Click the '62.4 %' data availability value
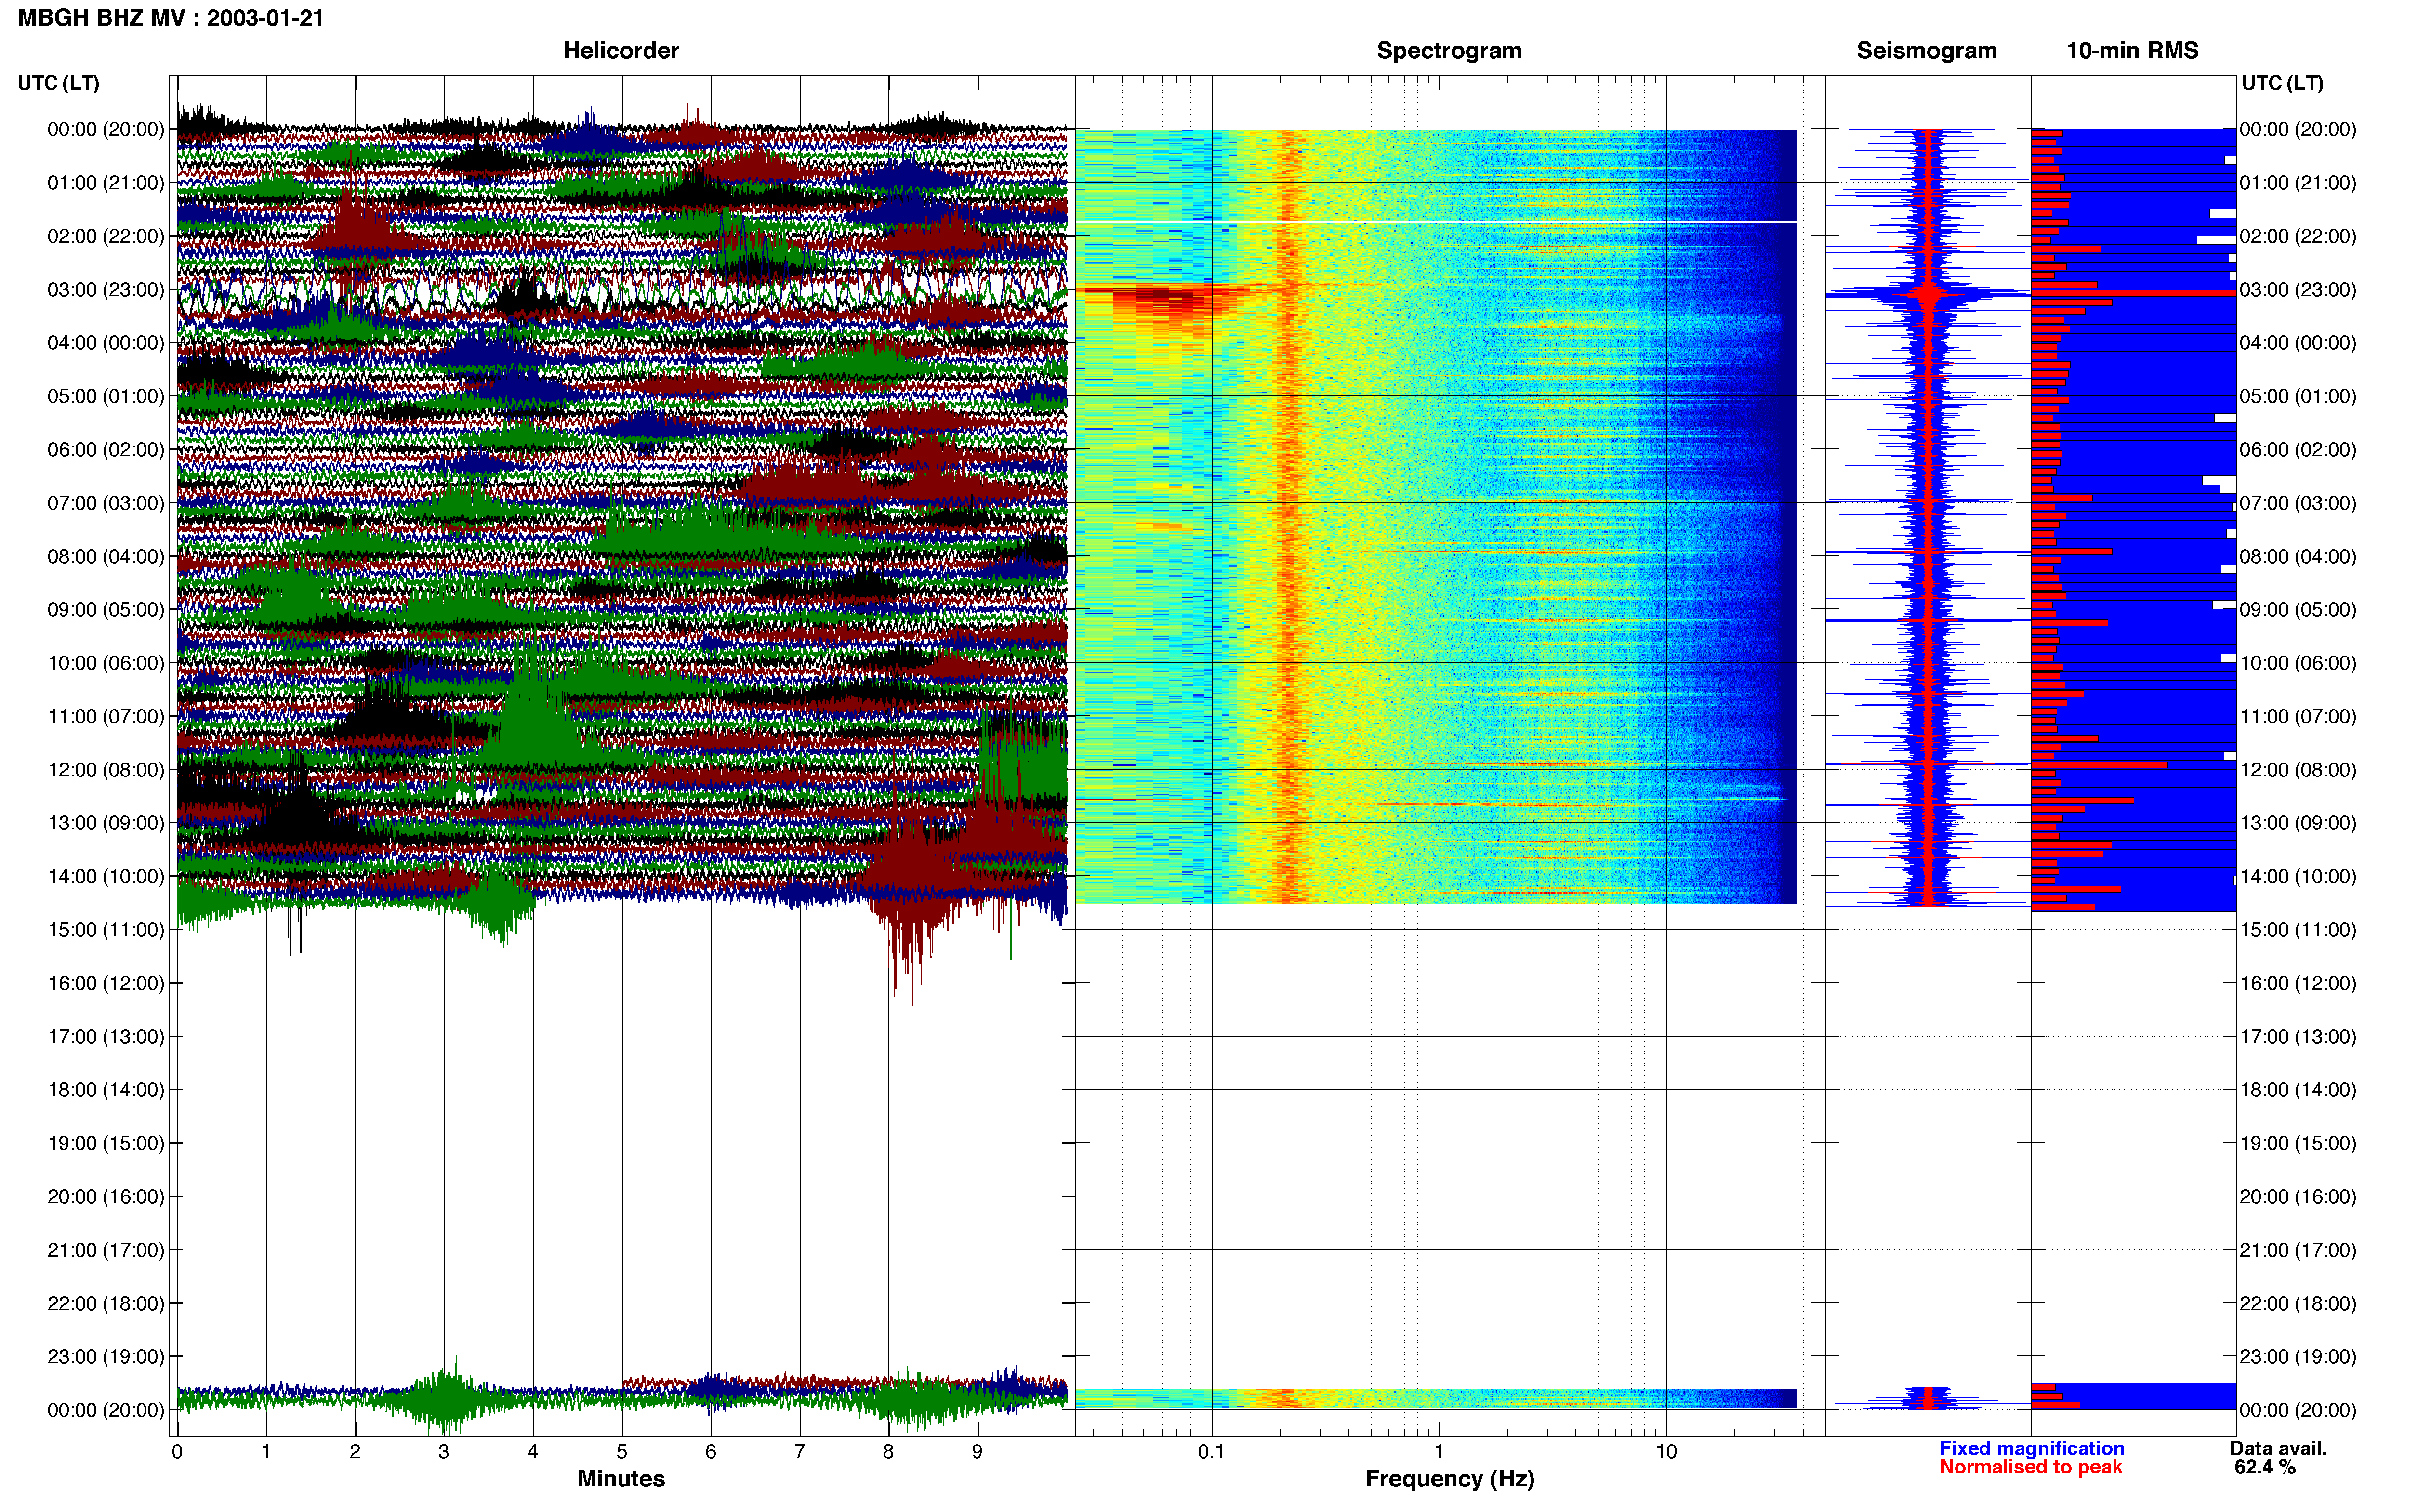 coord(2265,1467)
